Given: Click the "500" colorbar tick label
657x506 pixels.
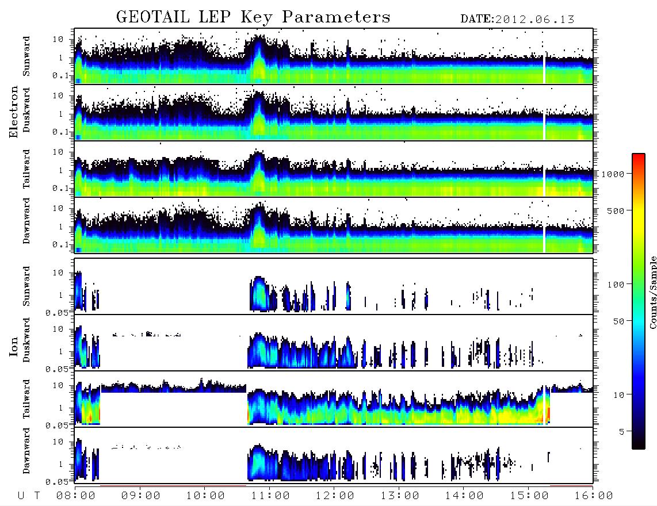Looking at the screenshot, I should pyautogui.click(x=616, y=210).
